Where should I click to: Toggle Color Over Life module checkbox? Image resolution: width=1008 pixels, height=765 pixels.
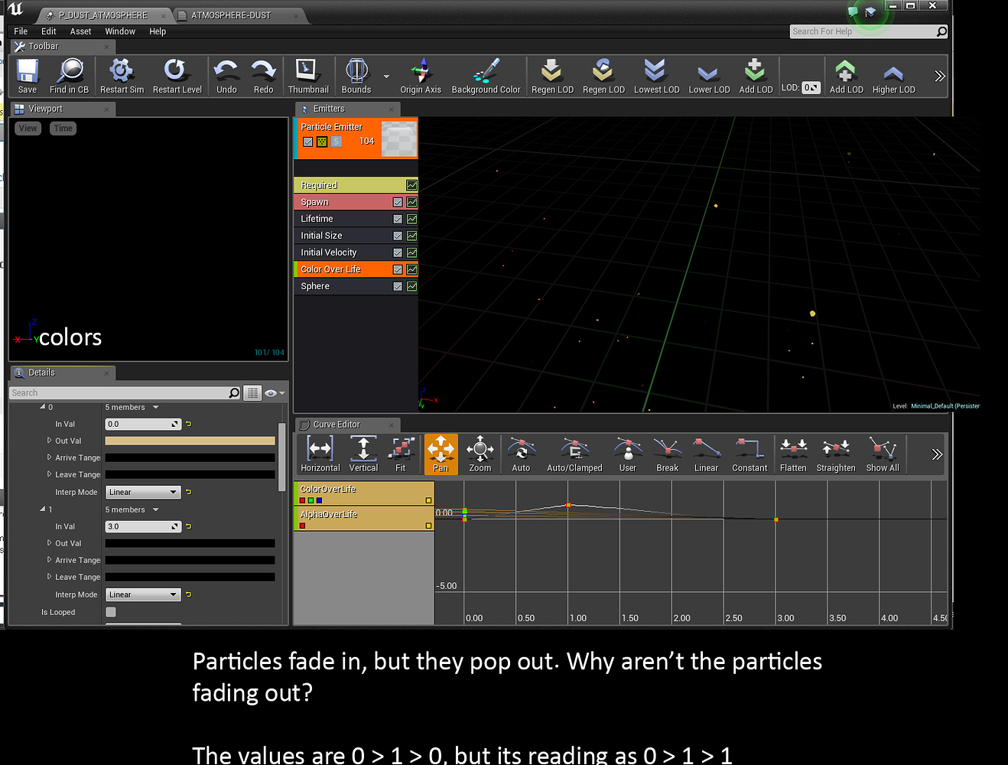[398, 270]
